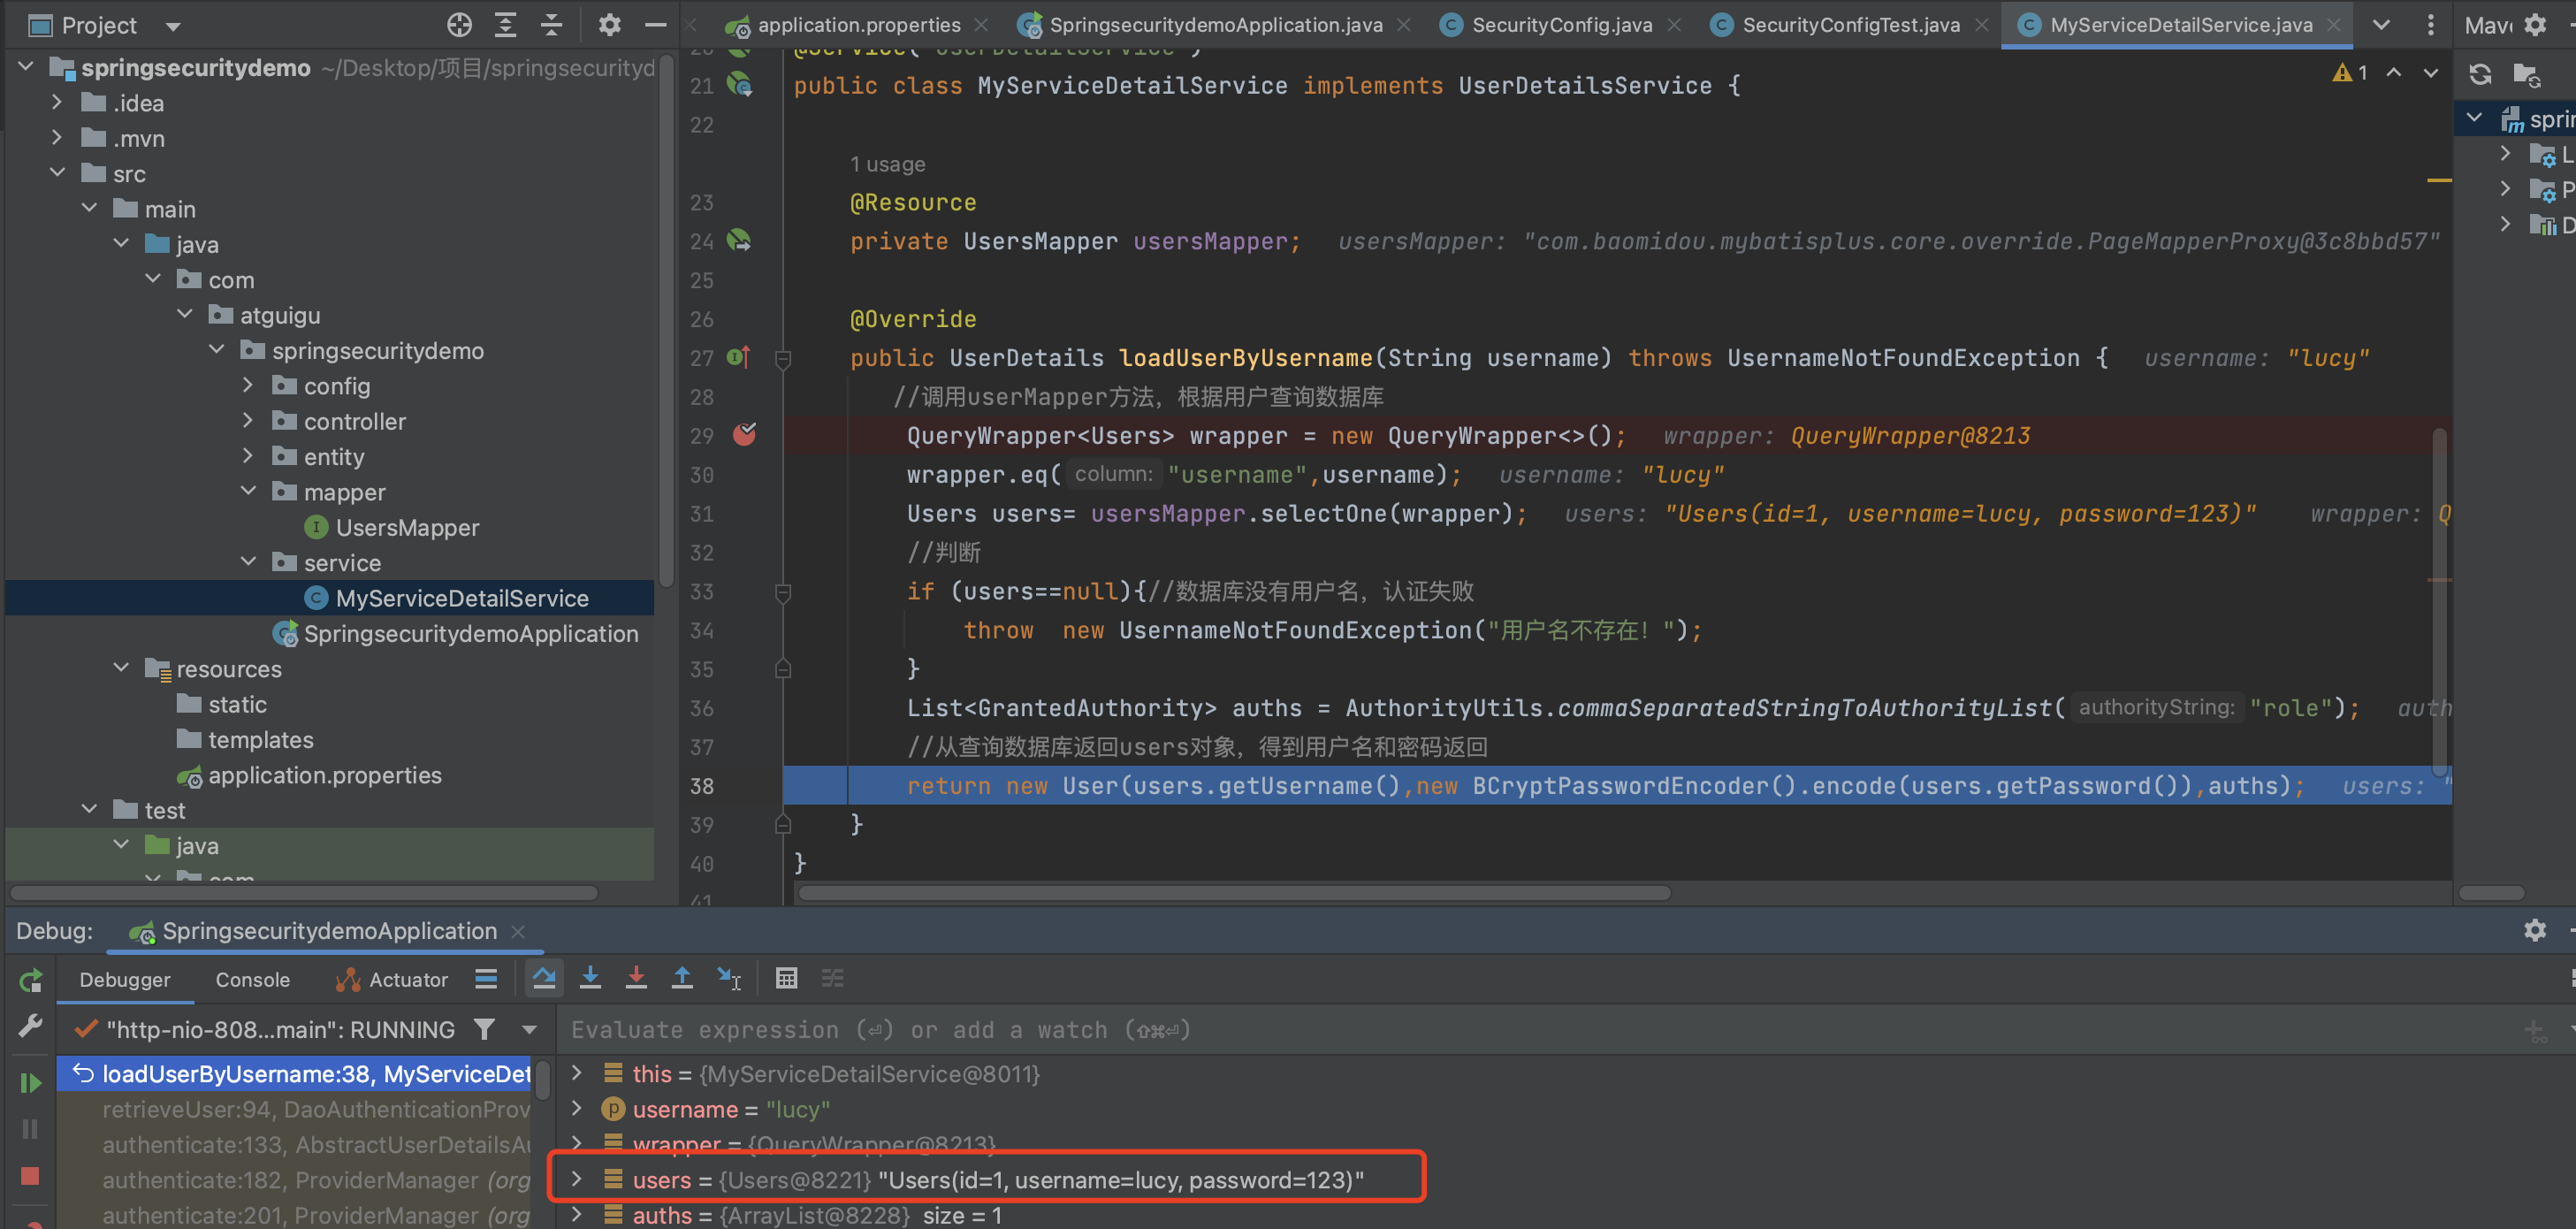Image resolution: width=2576 pixels, height=1229 pixels.
Task: Click the Resume Program button
Action: [x=30, y=1082]
